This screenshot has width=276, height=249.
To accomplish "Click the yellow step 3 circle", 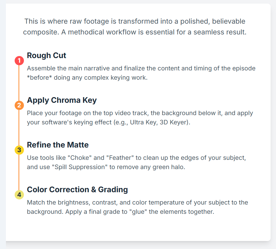I will [x=19, y=150].
